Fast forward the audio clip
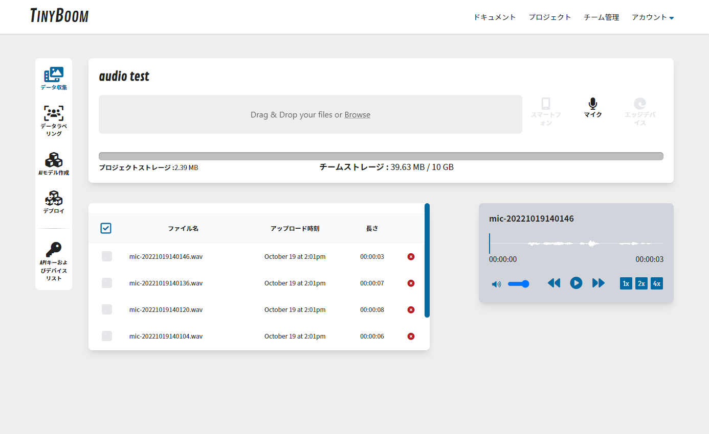The image size is (709, 434). [x=599, y=283]
